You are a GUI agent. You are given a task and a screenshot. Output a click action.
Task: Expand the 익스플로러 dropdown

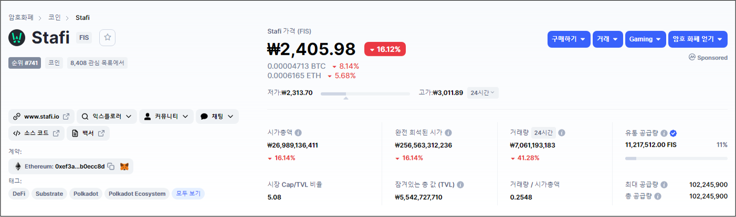(x=107, y=116)
